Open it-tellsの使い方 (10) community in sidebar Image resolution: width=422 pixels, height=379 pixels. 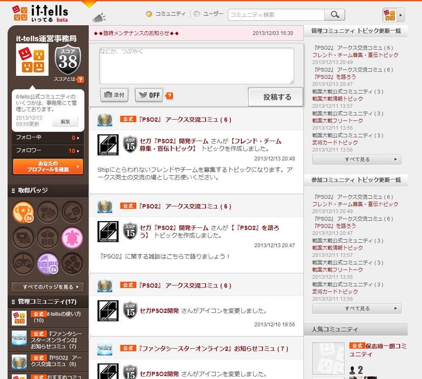click(x=48, y=318)
